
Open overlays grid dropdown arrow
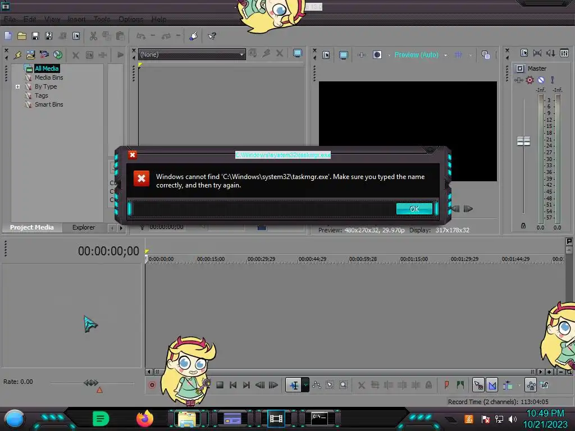click(471, 56)
